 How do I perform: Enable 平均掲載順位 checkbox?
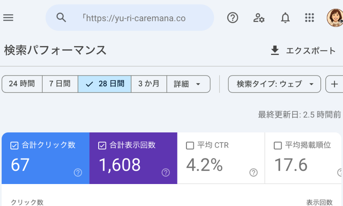click(278, 146)
